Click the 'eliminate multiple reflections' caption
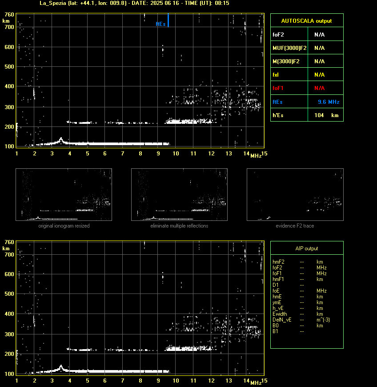The width and height of the screenshot is (377, 387). click(179, 226)
